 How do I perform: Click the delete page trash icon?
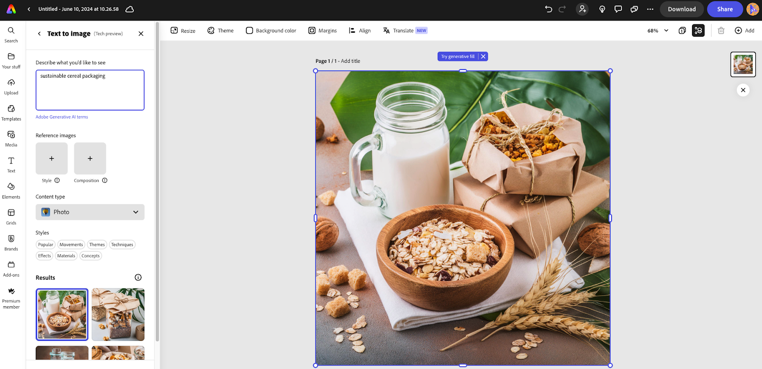(x=721, y=30)
